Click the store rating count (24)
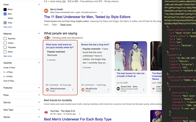Image resolution: width=196 pixels, height=122 pixels. point(64,1)
